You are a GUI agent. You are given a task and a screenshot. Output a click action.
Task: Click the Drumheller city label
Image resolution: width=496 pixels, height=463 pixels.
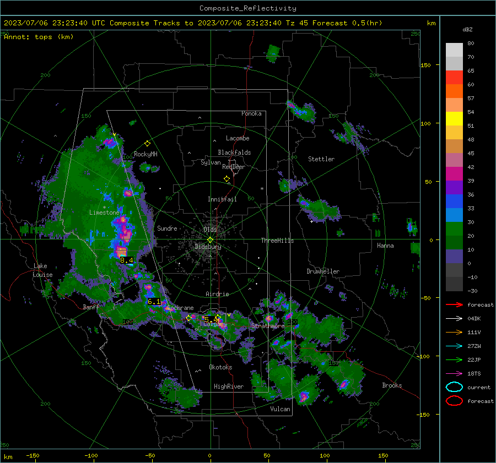pyautogui.click(x=323, y=271)
